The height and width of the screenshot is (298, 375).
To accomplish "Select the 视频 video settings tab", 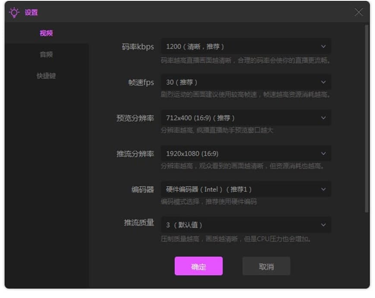I will pos(46,33).
